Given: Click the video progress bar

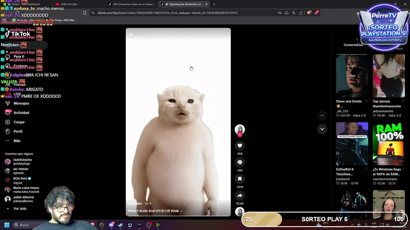Looking at the screenshot, I should coord(178,216).
